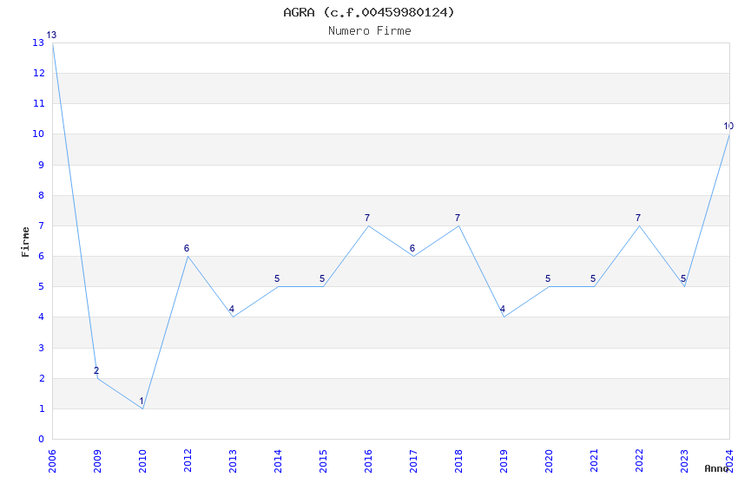Click x-axis year label 2014

click(x=278, y=461)
